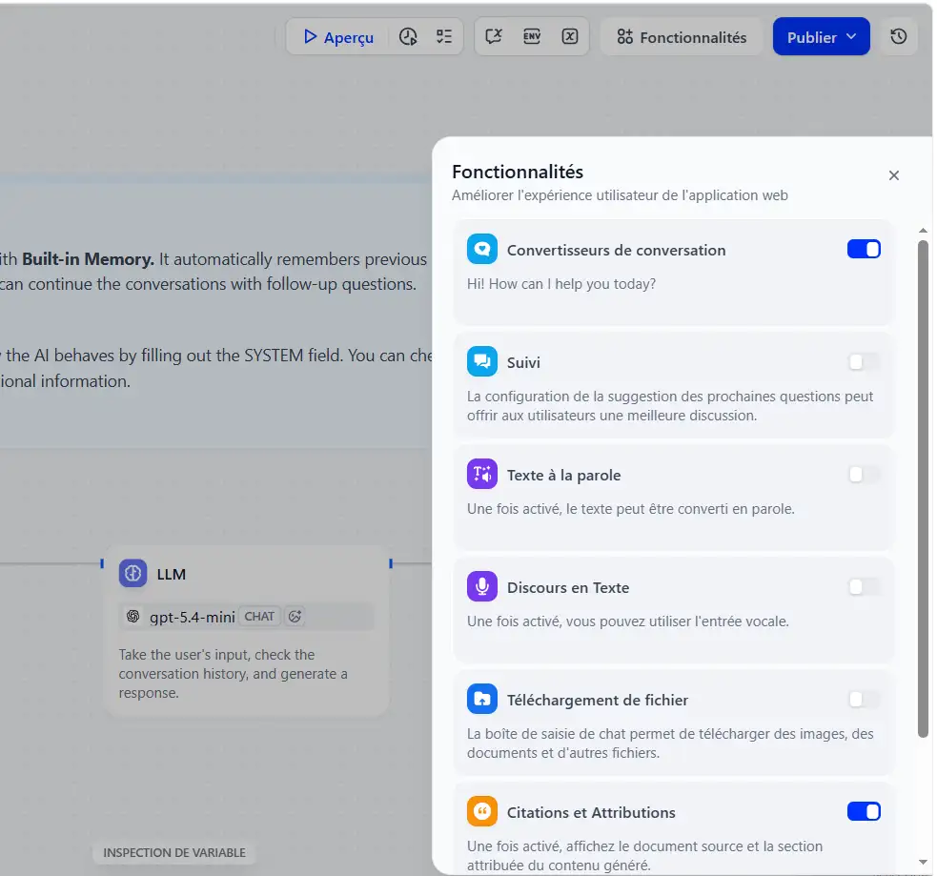Image resolution: width=937 pixels, height=876 pixels.
Task: Click the features panel scrollbar thumb
Action: [x=924, y=489]
